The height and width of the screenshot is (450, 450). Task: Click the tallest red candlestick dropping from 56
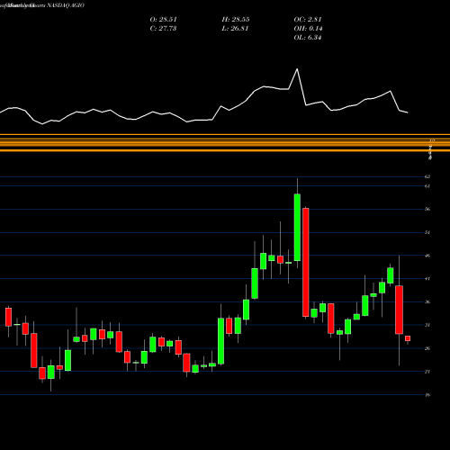click(x=306, y=262)
